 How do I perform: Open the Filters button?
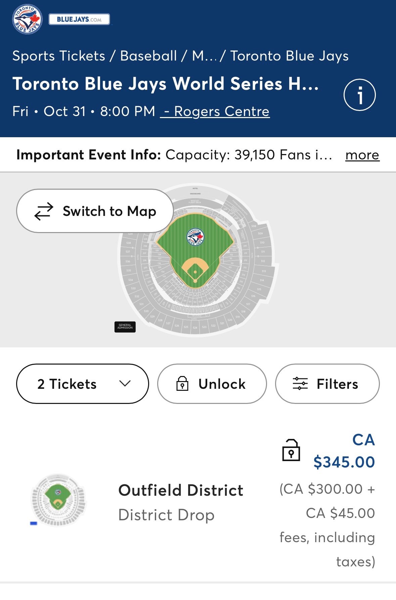[327, 384]
